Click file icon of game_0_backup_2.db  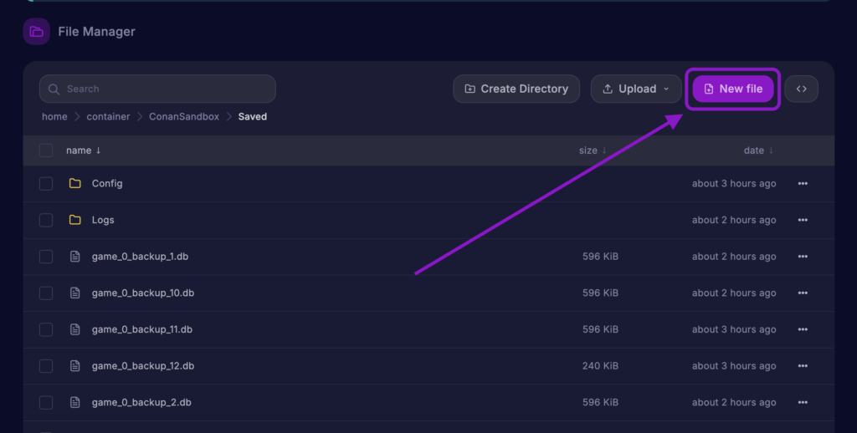click(74, 402)
